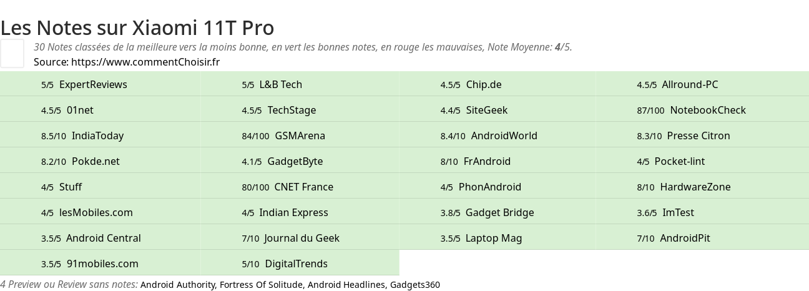This screenshot has height=291, width=809.
Task: Click the blank image thumbnail near the title
Action: [12, 53]
